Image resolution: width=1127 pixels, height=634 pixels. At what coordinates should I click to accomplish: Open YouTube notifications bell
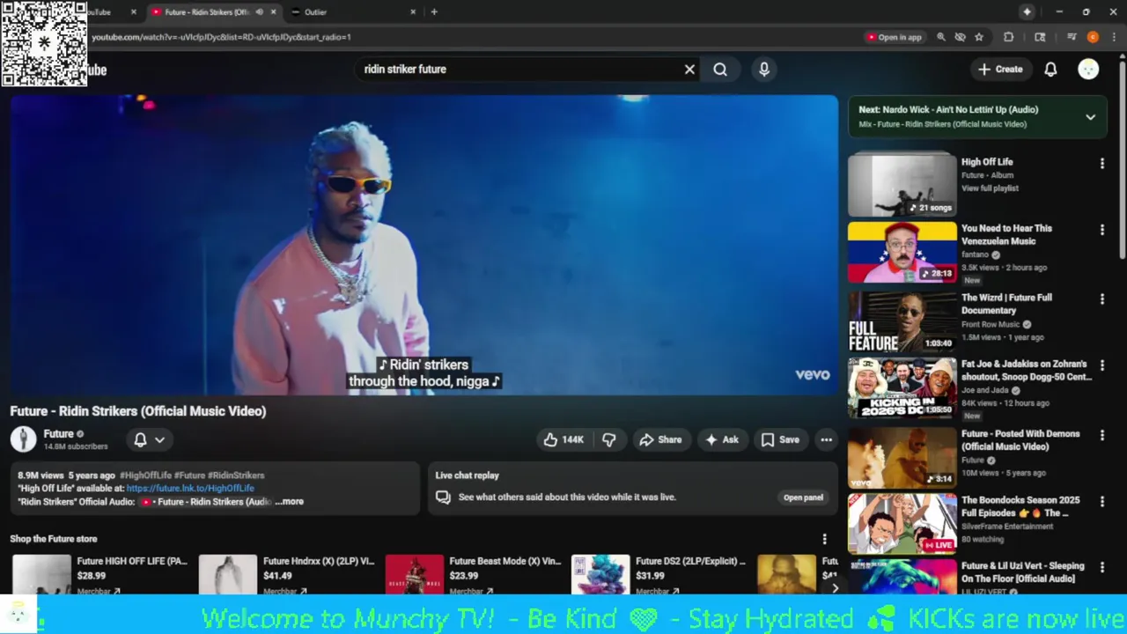point(1050,70)
